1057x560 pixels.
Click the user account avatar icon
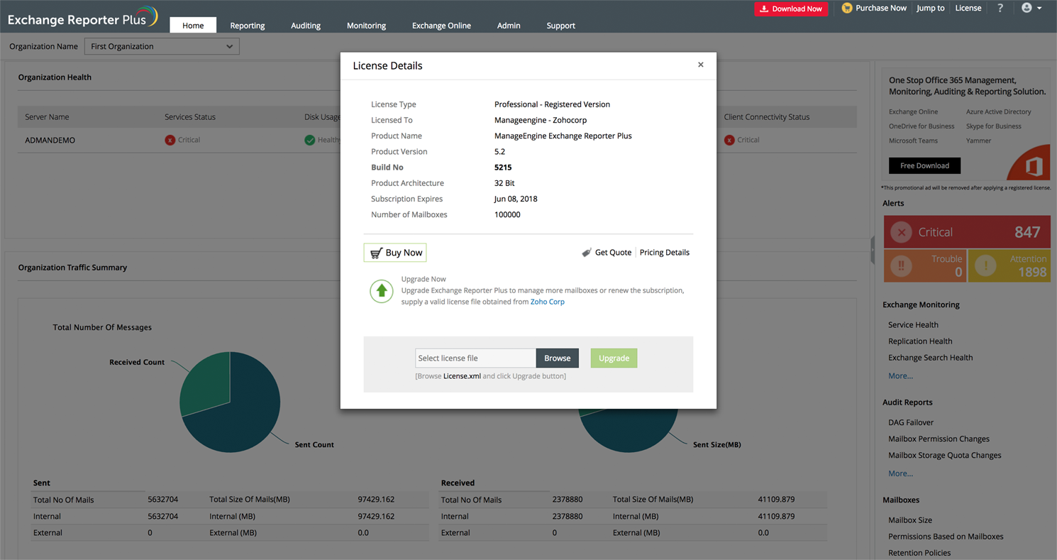click(x=1026, y=8)
